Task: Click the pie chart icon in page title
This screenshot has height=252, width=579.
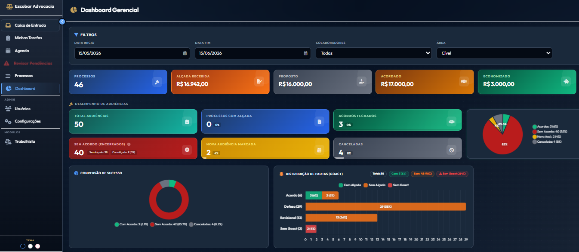Action: tap(74, 10)
